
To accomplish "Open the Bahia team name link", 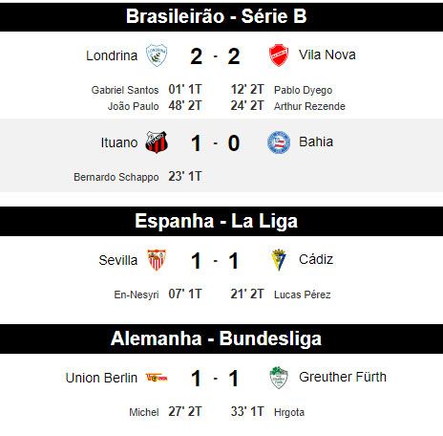I will (316, 142).
